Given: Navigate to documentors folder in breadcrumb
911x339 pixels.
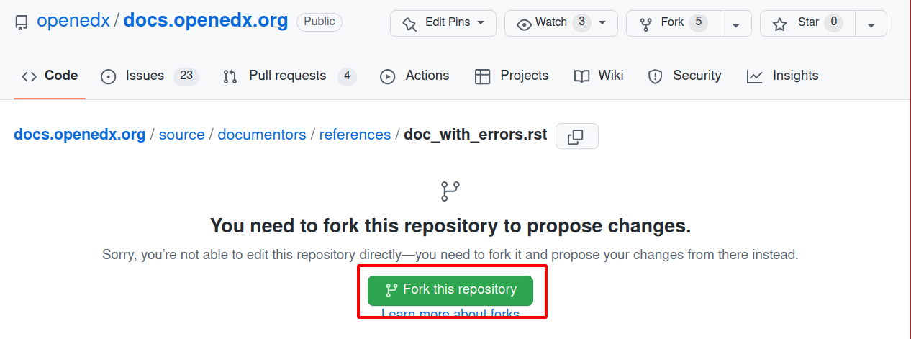Looking at the screenshot, I should pos(262,135).
